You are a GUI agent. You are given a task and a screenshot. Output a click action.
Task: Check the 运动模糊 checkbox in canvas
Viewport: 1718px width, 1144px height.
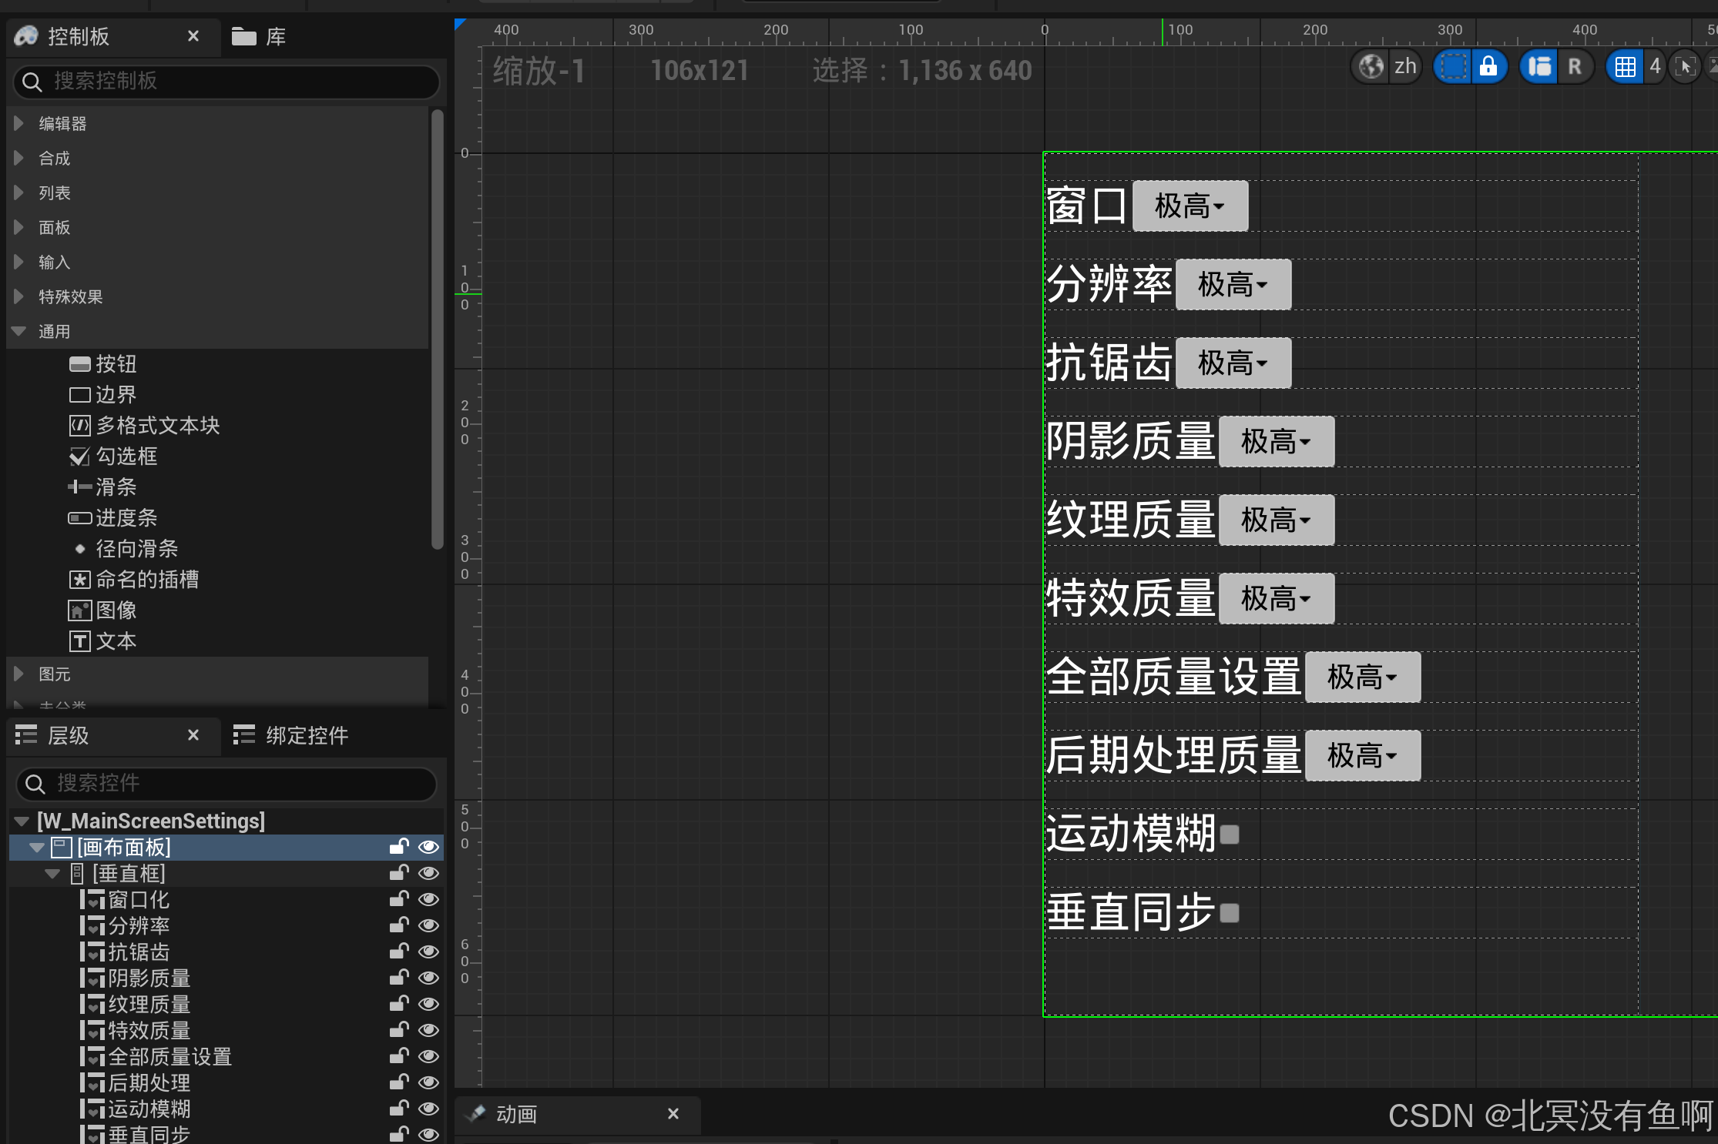(x=1230, y=835)
